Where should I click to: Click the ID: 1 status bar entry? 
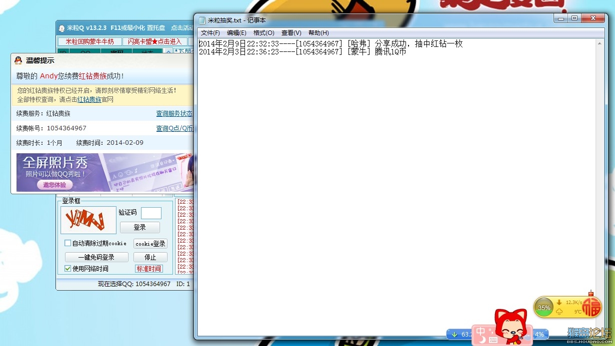point(183,284)
